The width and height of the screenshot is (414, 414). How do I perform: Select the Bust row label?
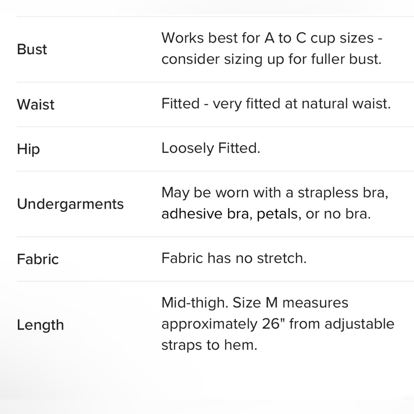[x=32, y=49]
